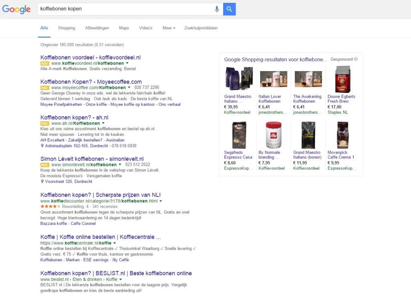Click the Google logo
The height and width of the screenshot is (297, 411).
click(x=16, y=9)
